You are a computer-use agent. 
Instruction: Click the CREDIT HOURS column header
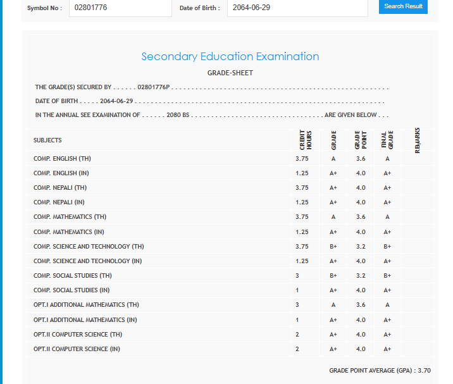click(305, 140)
